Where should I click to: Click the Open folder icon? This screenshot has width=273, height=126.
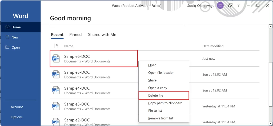click(x=7, y=47)
